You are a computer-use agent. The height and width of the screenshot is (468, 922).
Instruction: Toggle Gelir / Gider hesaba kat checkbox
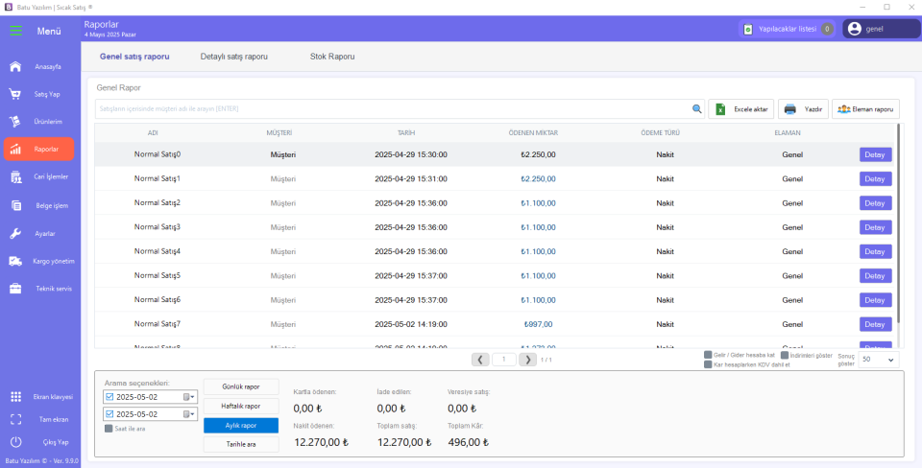coord(708,355)
